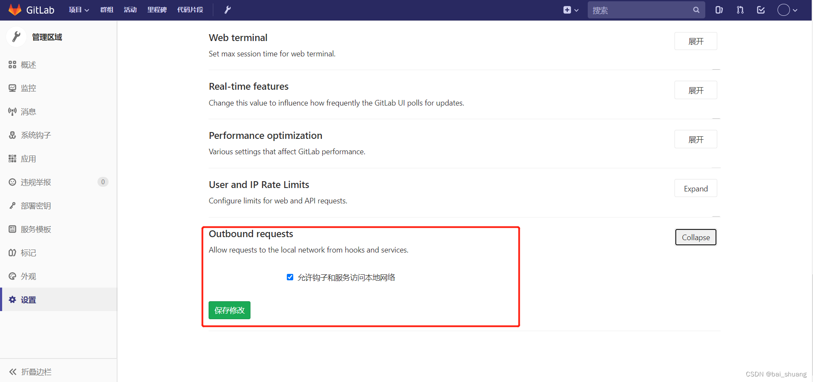The height and width of the screenshot is (382, 813).
Task: Open the 项目 dropdown menu
Action: coord(79,10)
